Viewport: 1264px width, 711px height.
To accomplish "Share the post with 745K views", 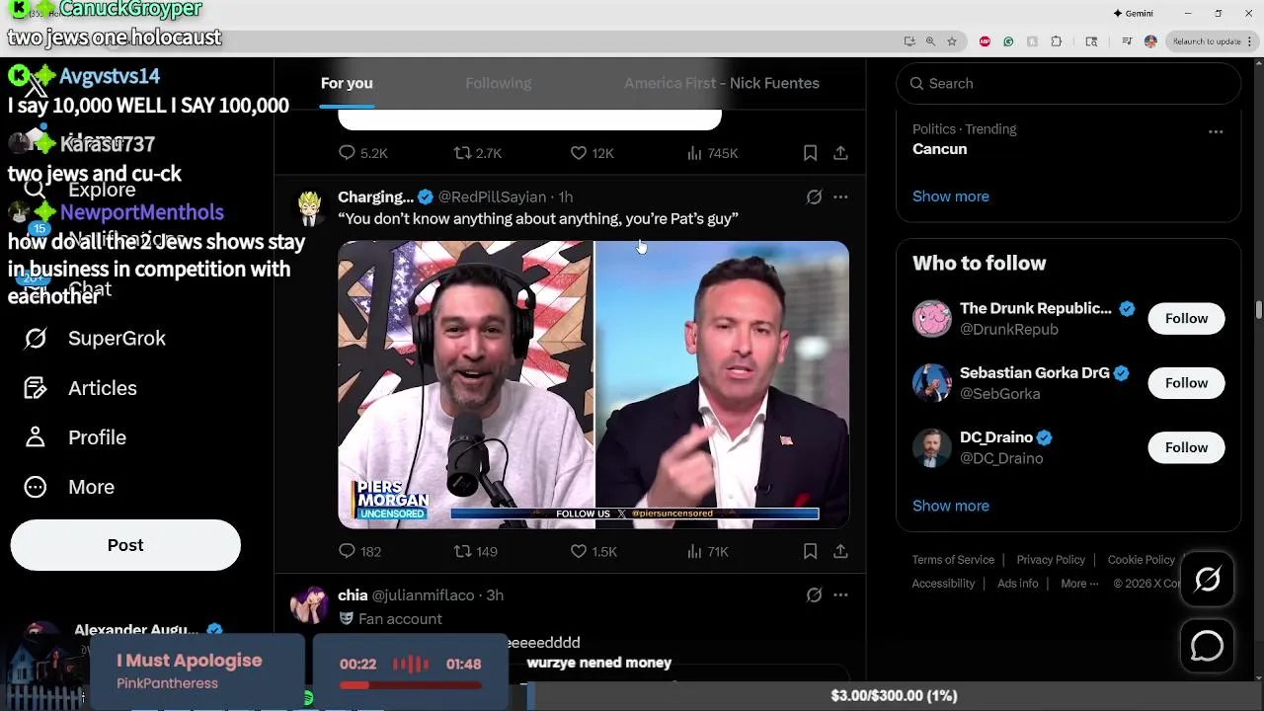I will [840, 153].
